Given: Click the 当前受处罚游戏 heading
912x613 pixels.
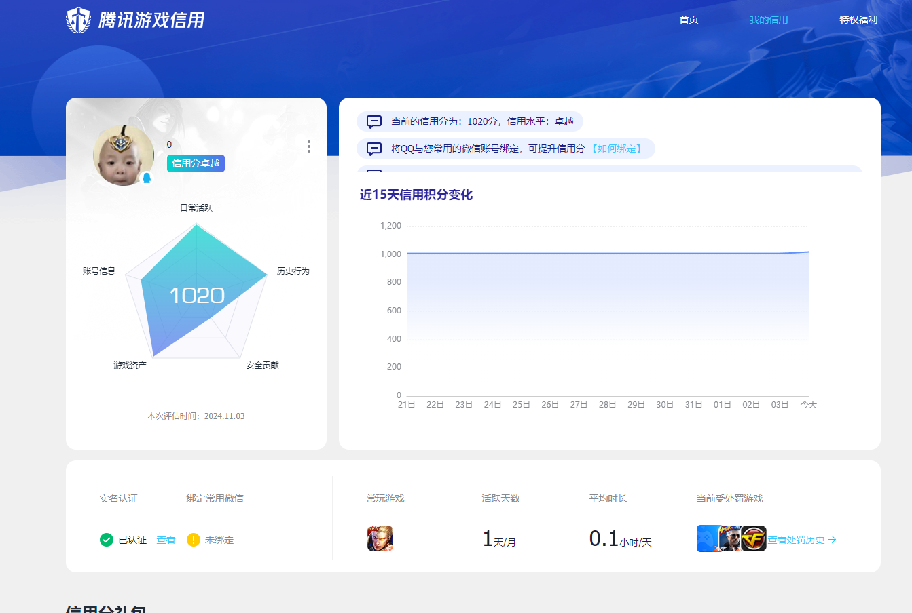Looking at the screenshot, I should click(729, 498).
